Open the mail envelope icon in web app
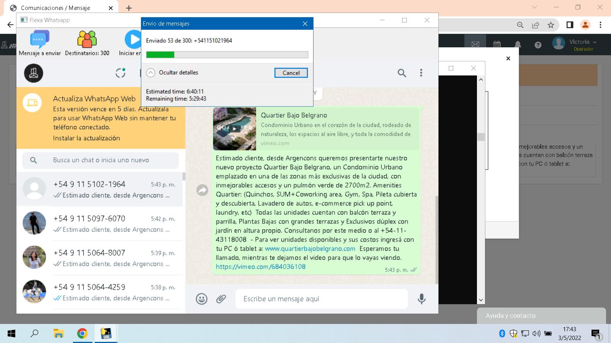This screenshot has height=343, width=611. (475, 45)
